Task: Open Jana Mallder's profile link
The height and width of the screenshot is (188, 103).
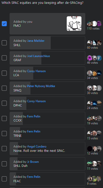Action: pos(36,41)
